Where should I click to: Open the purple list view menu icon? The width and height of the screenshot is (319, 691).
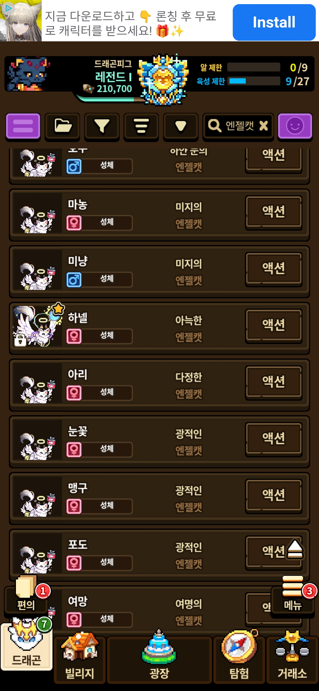[23, 126]
